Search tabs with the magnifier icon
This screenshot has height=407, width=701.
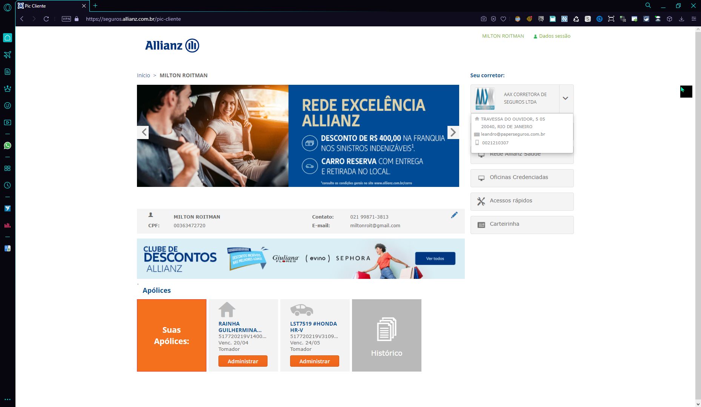pos(648,6)
